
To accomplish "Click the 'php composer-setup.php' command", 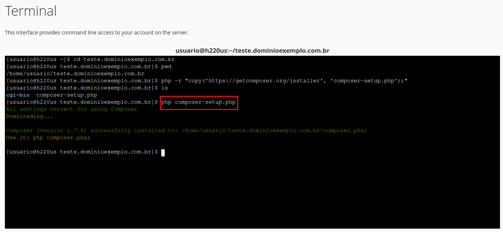I will coord(198,102).
